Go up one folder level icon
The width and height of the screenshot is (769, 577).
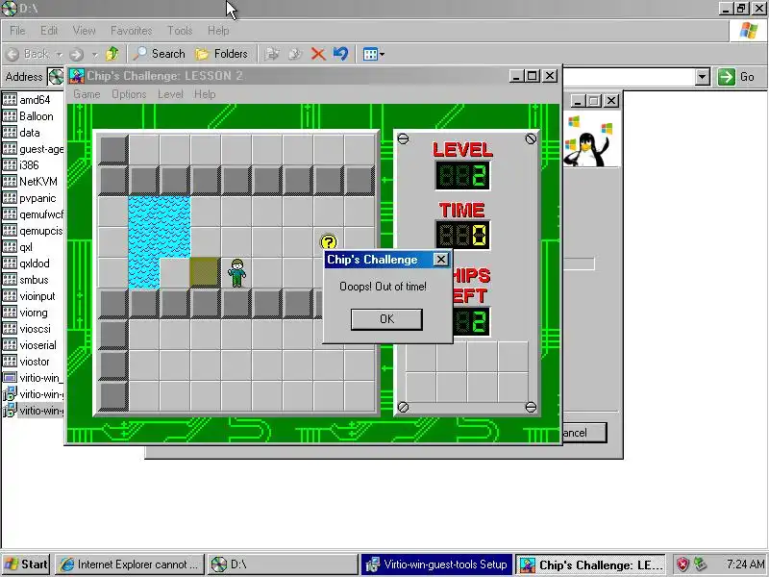pyautogui.click(x=112, y=54)
